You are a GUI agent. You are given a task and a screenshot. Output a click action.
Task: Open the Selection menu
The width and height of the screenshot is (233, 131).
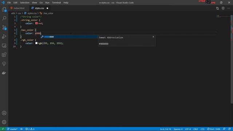pos(25,3)
